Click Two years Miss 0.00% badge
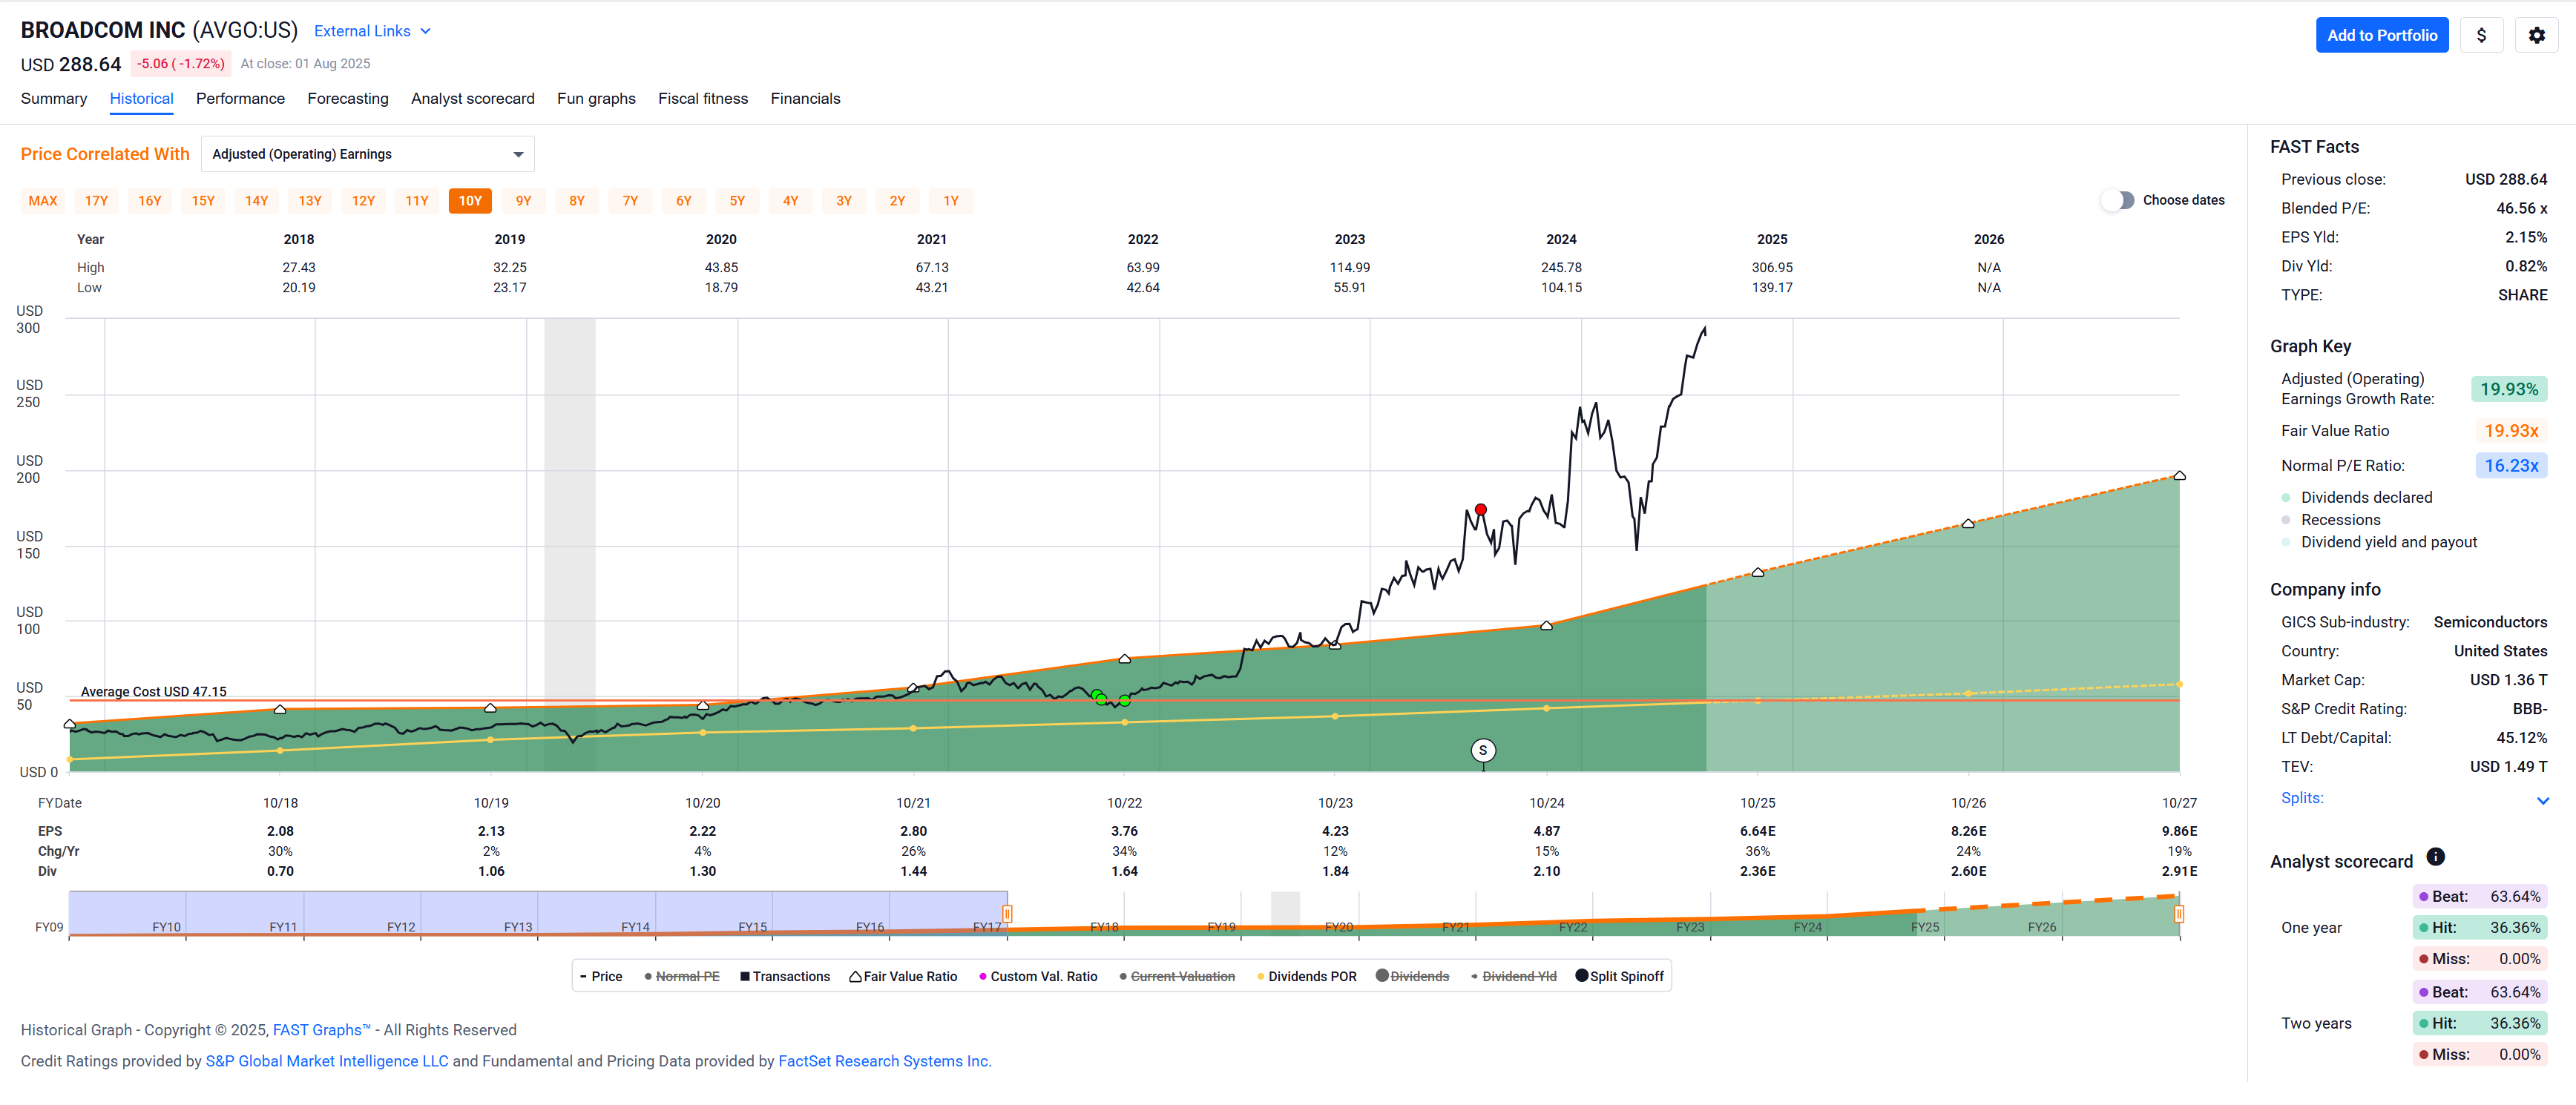This screenshot has width=2576, height=1105. [x=2479, y=1054]
